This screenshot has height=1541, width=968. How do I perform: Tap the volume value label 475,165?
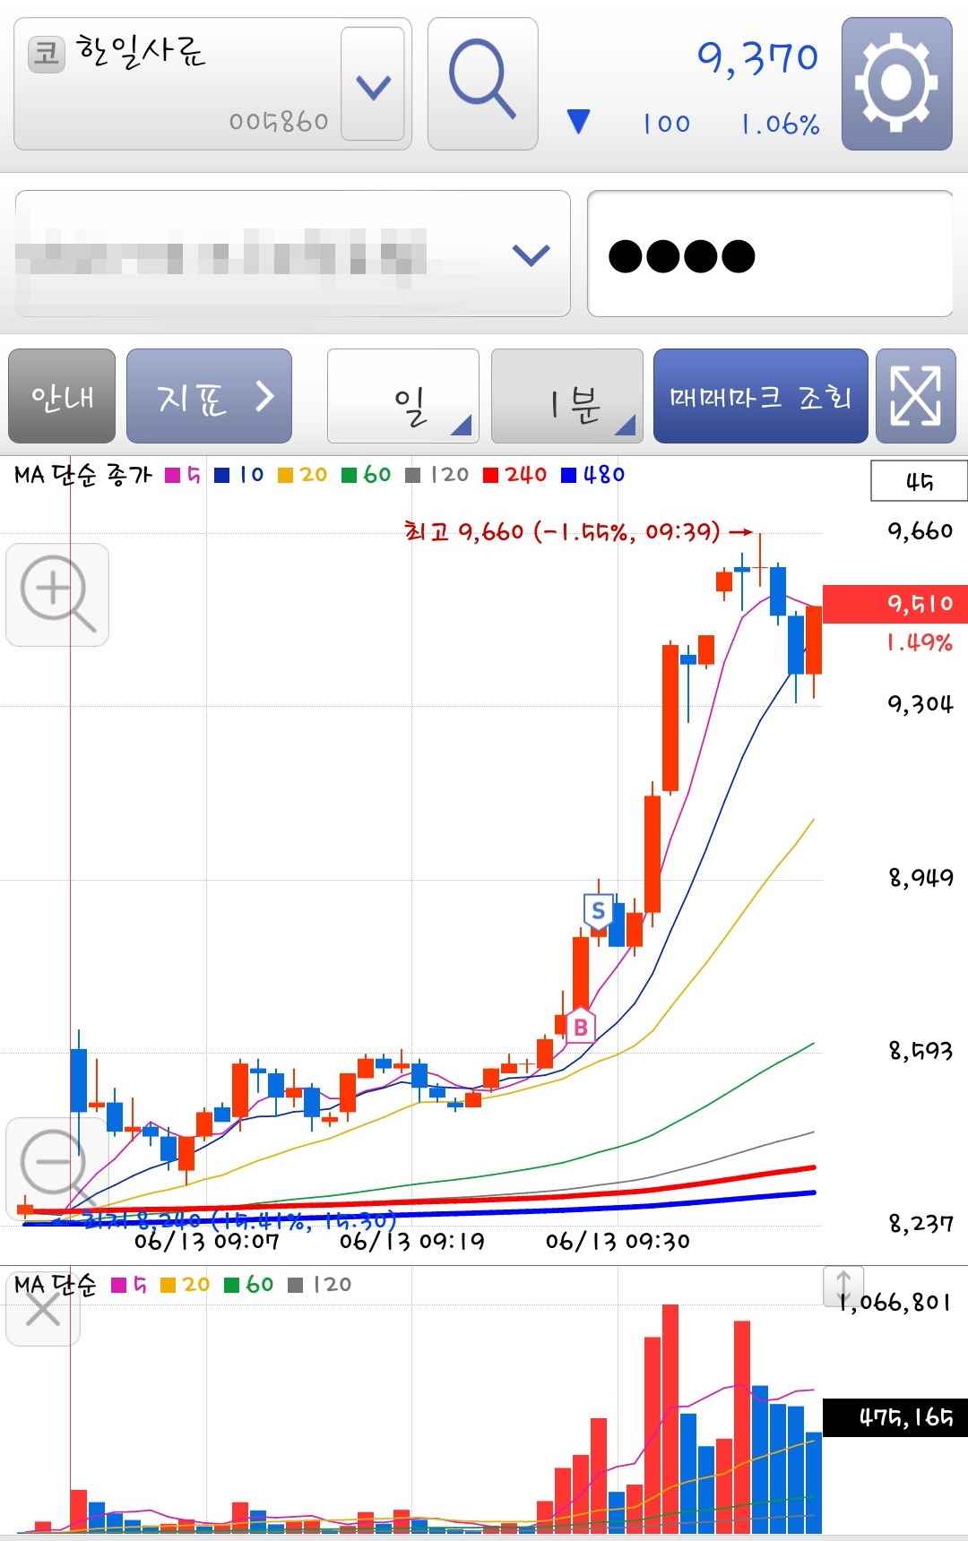pyautogui.click(x=895, y=1417)
